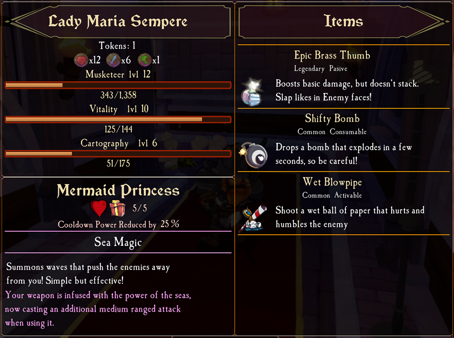This screenshot has width=454, height=338.
Task: Click the green boot token icon
Action: [x=145, y=60]
